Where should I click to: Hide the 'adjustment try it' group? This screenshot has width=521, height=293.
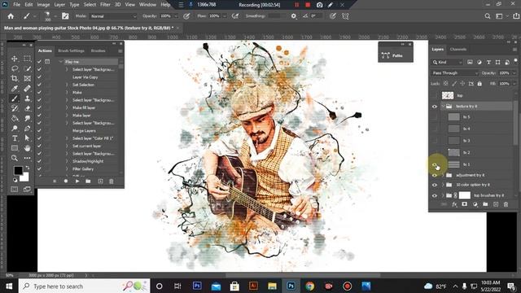(435, 175)
